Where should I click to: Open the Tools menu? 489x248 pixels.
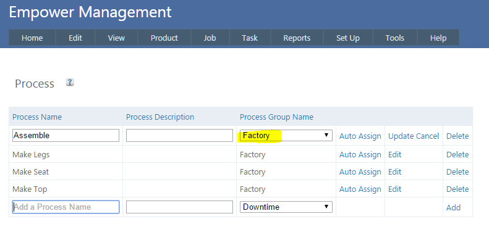(x=394, y=38)
